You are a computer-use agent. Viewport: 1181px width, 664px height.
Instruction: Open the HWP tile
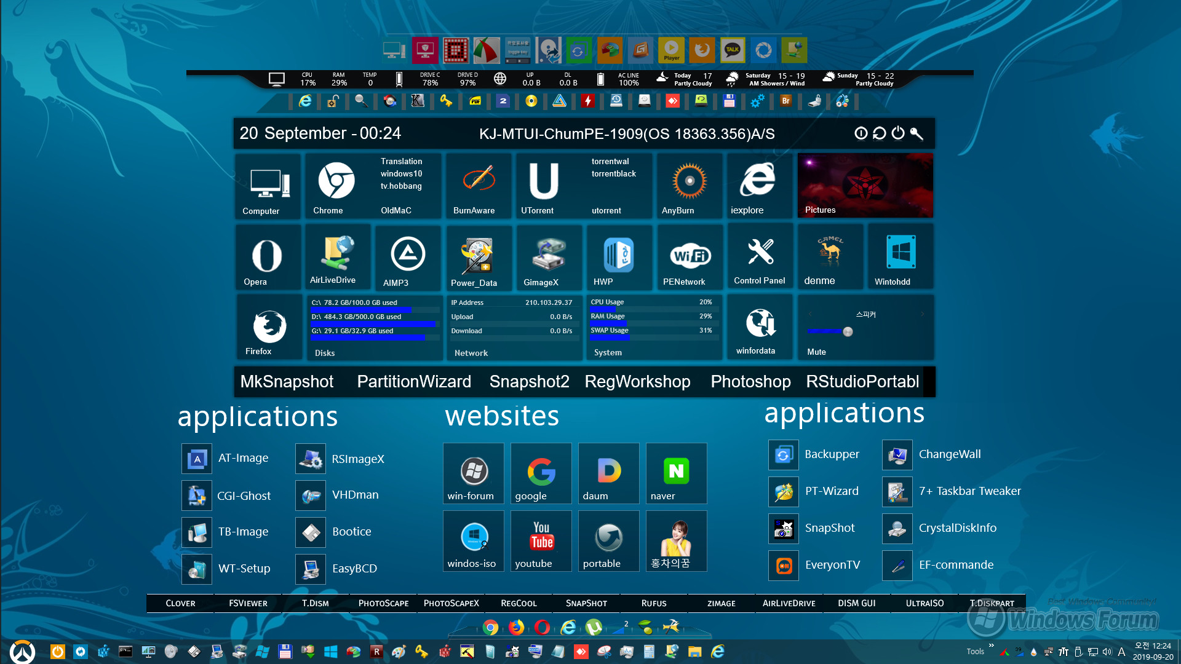point(619,257)
